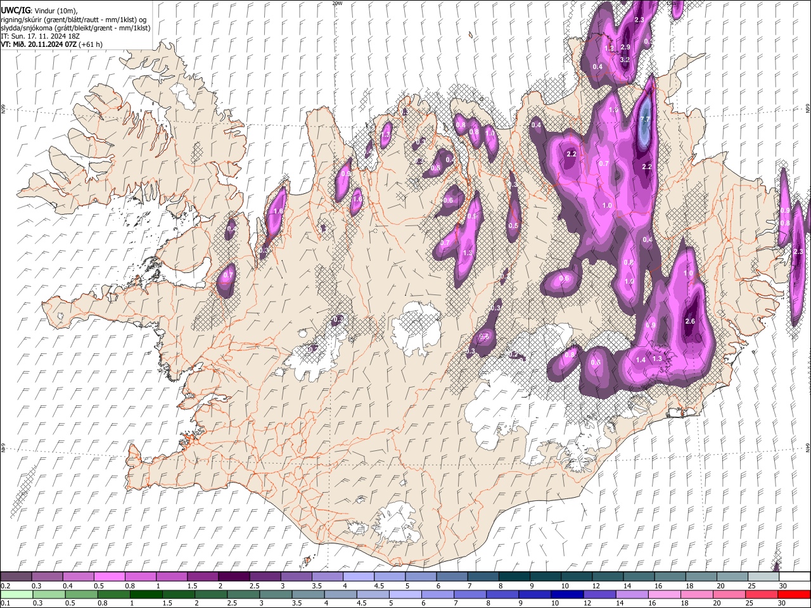Click the UWC/IG title text
Image resolution: width=811 pixels, height=608 pixels.
pyautogui.click(x=15, y=10)
